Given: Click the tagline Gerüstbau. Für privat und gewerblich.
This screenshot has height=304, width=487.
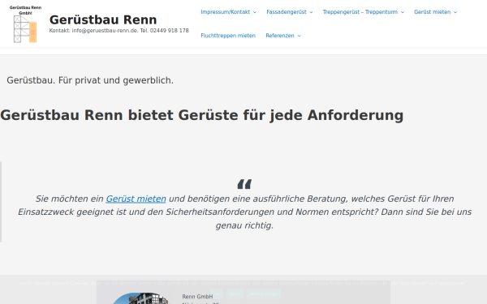Looking at the screenshot, I should (90, 80).
